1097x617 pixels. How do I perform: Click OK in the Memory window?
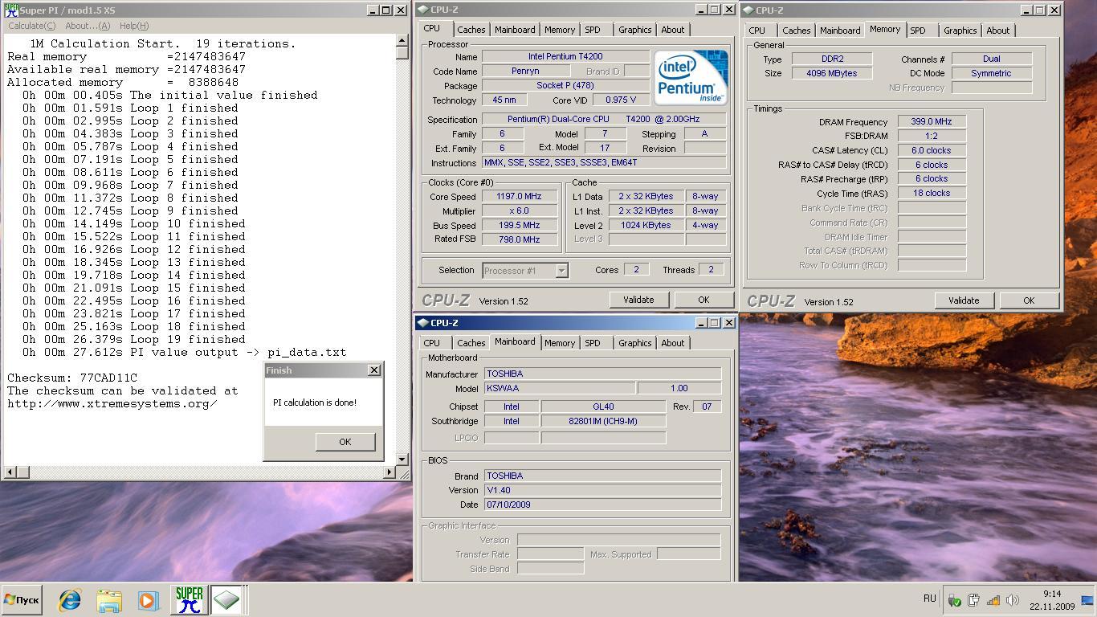click(x=1029, y=300)
